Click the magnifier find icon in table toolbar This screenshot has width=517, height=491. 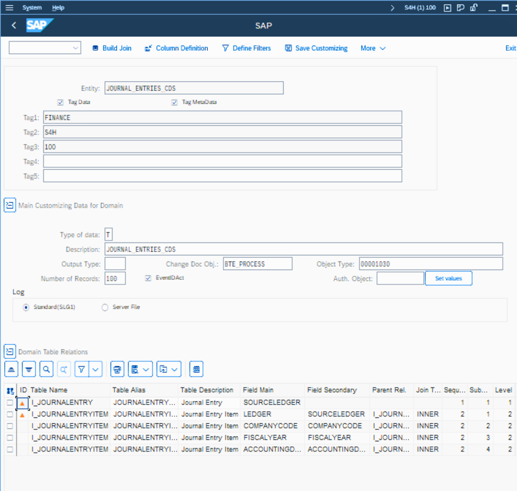tap(46, 369)
